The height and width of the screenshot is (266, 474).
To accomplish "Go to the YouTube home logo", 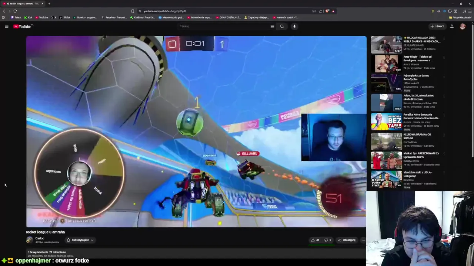I will tap(23, 26).
